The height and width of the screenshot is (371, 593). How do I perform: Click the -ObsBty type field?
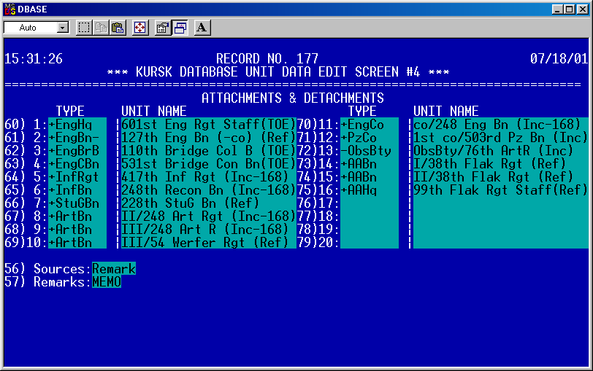click(x=369, y=151)
